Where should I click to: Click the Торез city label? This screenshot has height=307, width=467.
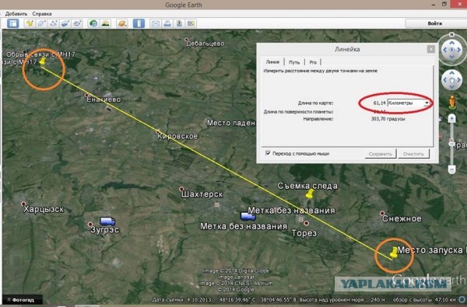coord(304,233)
